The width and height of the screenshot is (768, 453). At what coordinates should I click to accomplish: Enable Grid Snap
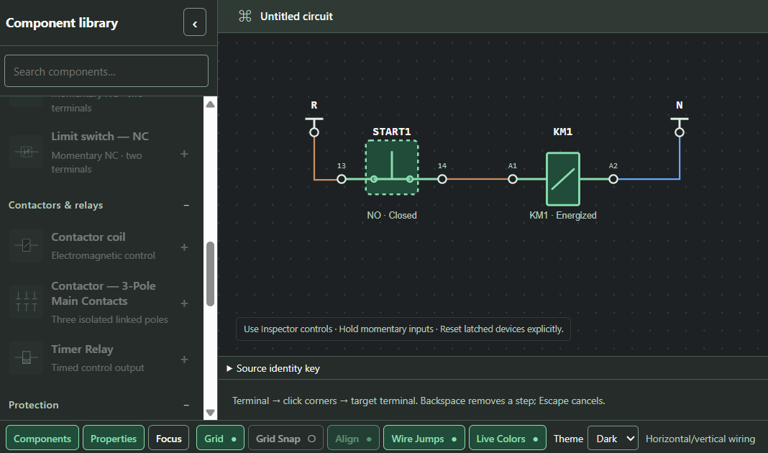click(285, 438)
